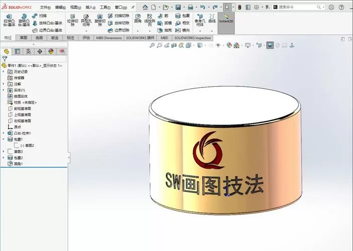Open the Hole Wizard (异型孔向导) tool
Image resolution: width=353 pixels, height=251 pixels.
(x=86, y=20)
